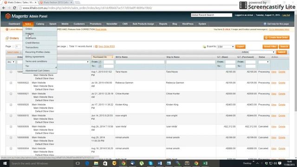Expand the Tax submenu in Sales menu
This screenshot has width=297, height=167.
point(40,66)
